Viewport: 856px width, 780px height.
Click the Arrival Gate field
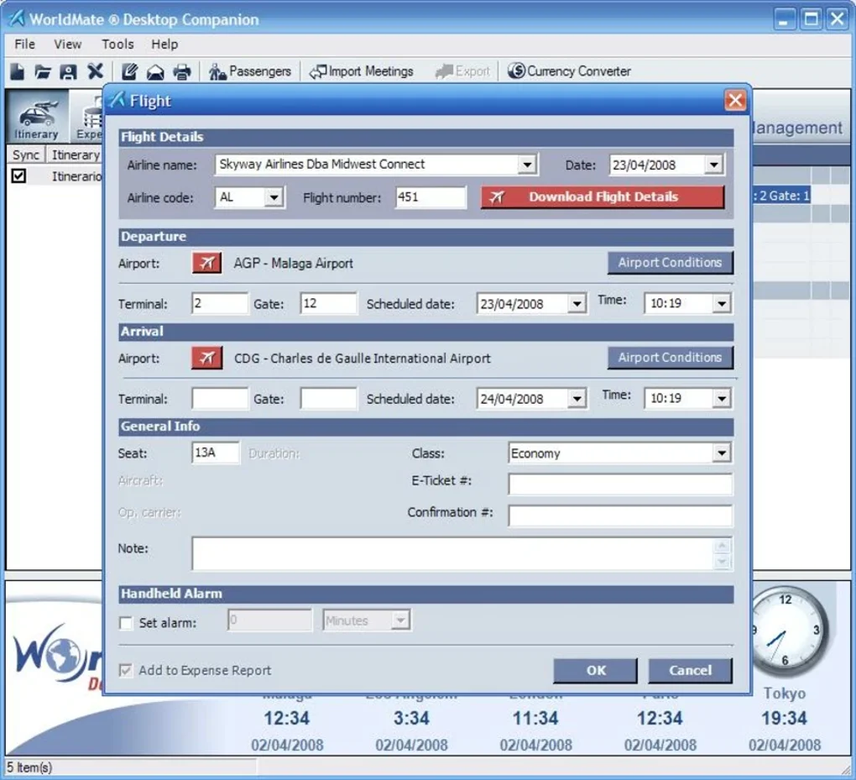click(329, 398)
